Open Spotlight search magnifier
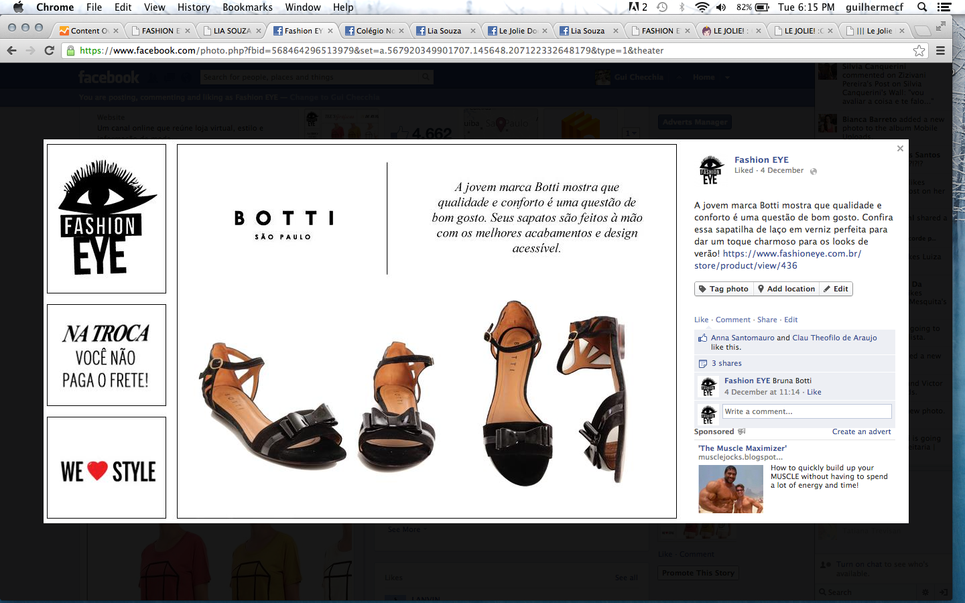This screenshot has height=603, width=965. click(922, 7)
